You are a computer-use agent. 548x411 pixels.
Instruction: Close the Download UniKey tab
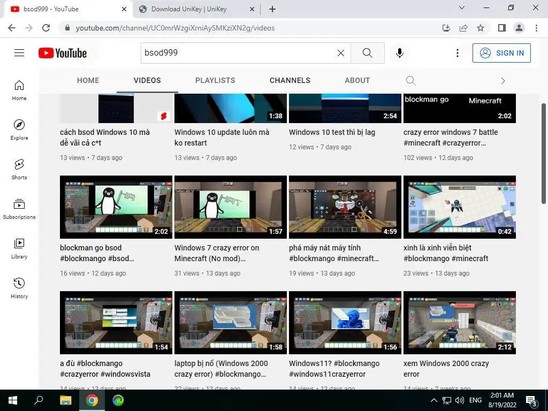[252, 9]
